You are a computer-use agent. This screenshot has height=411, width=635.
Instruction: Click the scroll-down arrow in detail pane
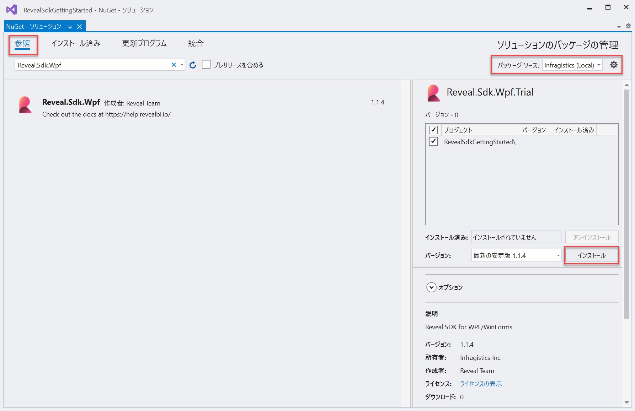[x=627, y=402]
